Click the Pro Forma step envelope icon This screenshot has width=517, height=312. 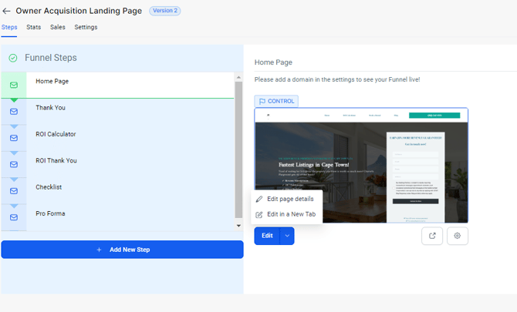[14, 217]
